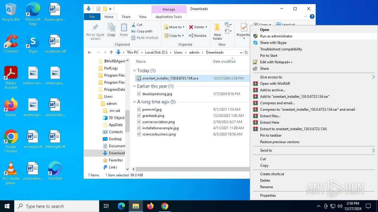The image size is (378, 212).
Task: Choose Edit with Notepad++
Action: [314, 62]
